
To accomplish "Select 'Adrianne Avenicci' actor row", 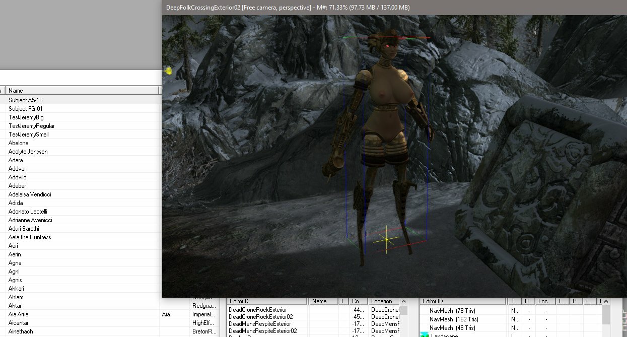I will coord(30,220).
